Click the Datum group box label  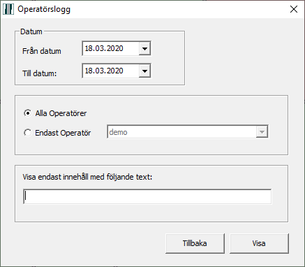(31, 31)
